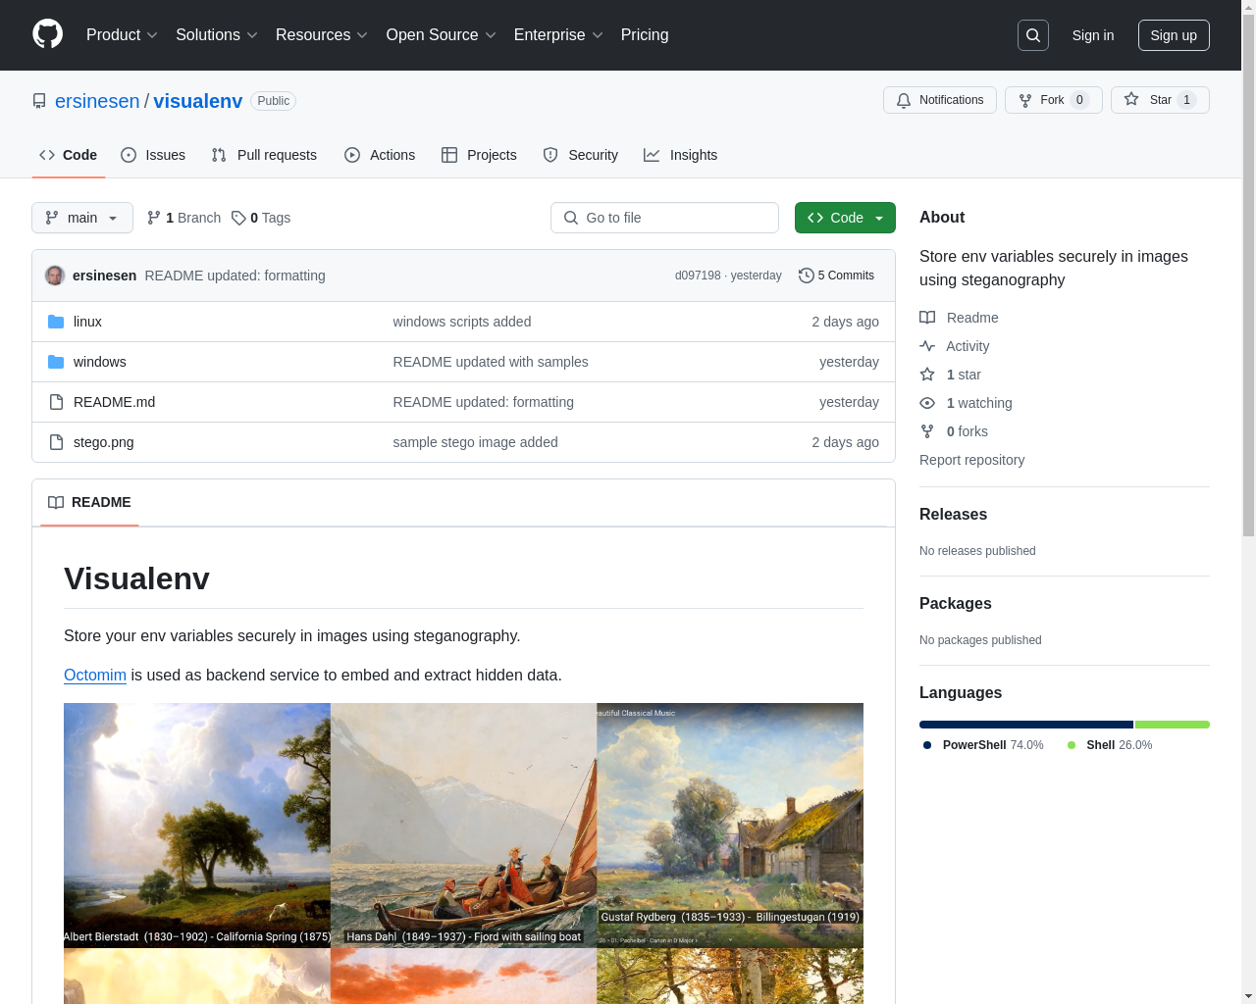Click the Go to file search field
Viewport: 1256px width, 1004px height.
(x=664, y=218)
